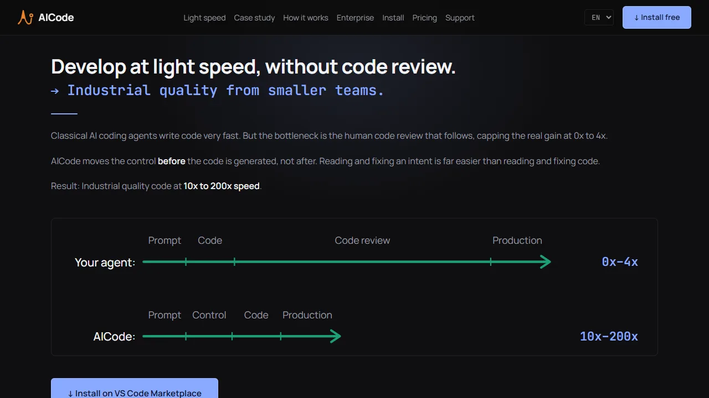Select Enterprise in the navigation
Image resolution: width=709 pixels, height=398 pixels.
pyautogui.click(x=355, y=18)
